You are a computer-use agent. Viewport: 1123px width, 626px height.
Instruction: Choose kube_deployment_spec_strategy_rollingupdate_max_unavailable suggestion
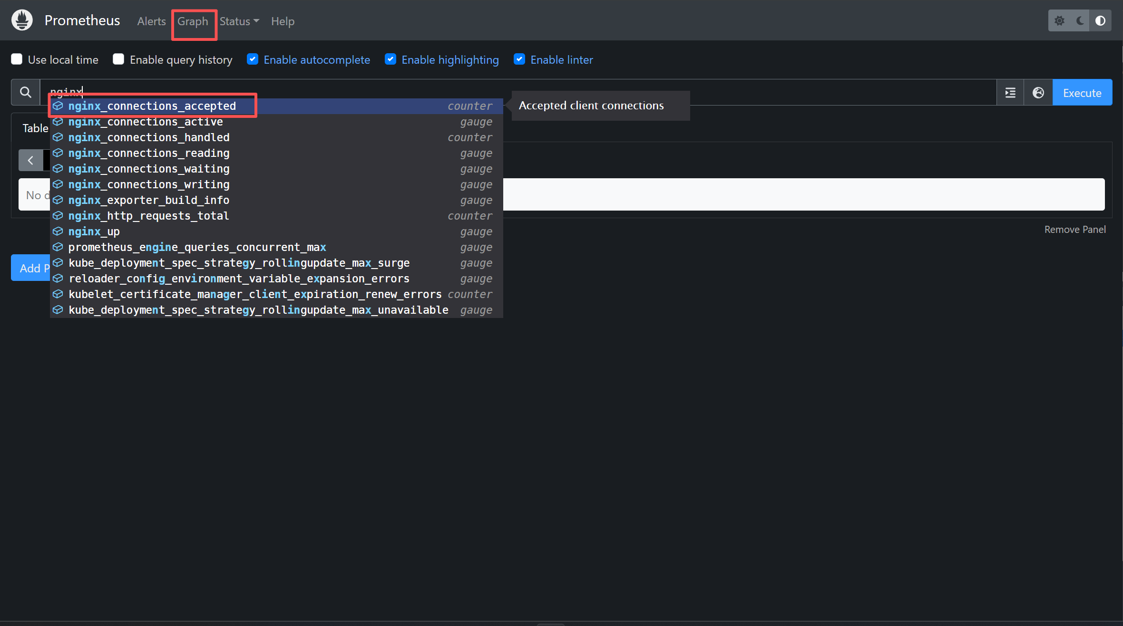pyautogui.click(x=276, y=310)
